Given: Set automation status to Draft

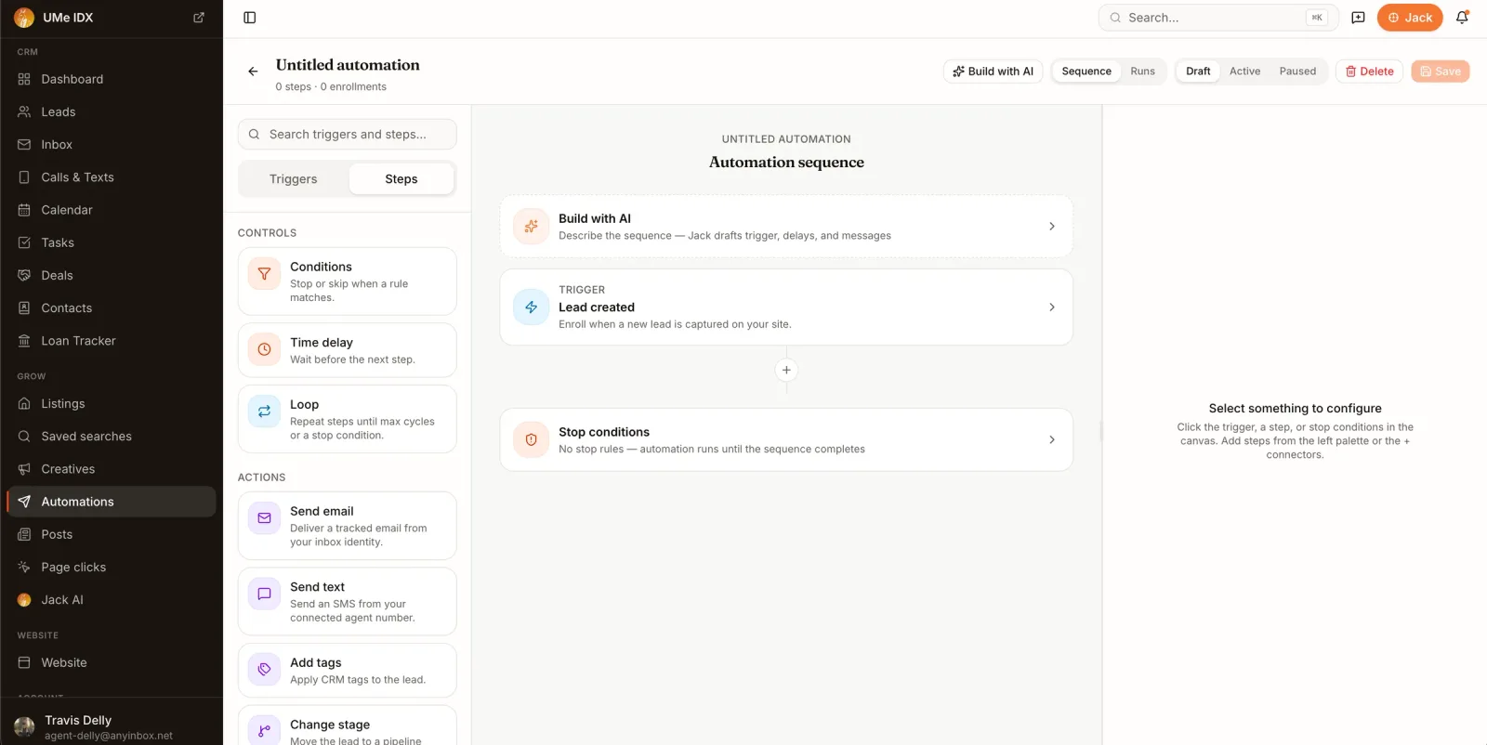Looking at the screenshot, I should pos(1198,72).
